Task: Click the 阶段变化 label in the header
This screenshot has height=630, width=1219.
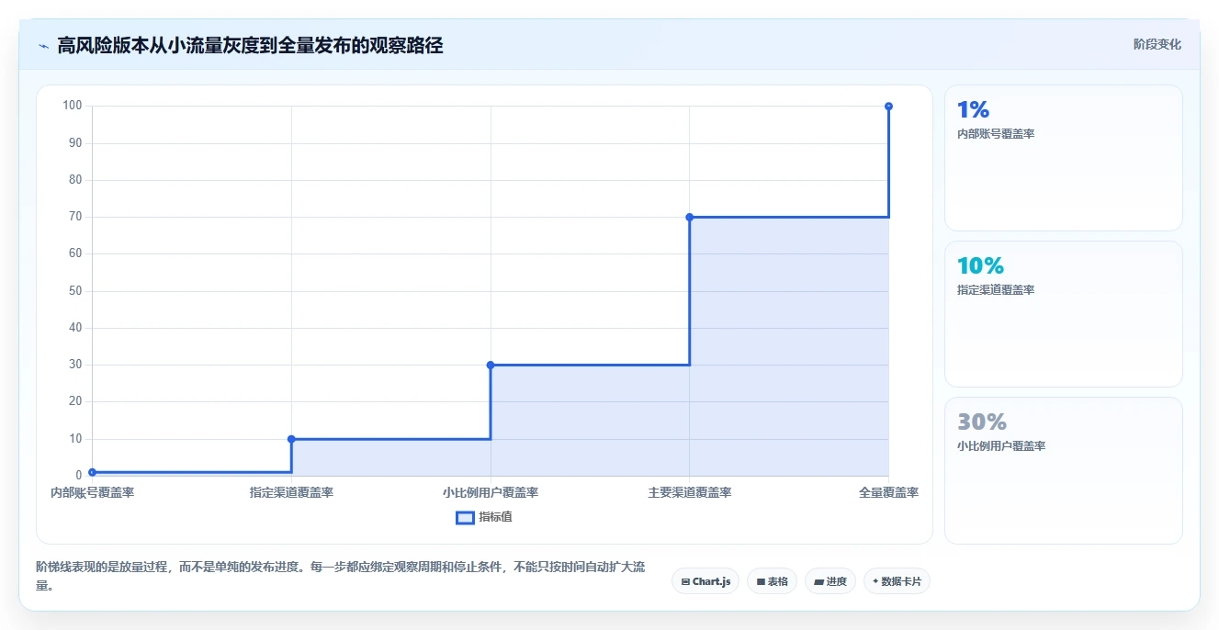Action: click(x=1157, y=44)
